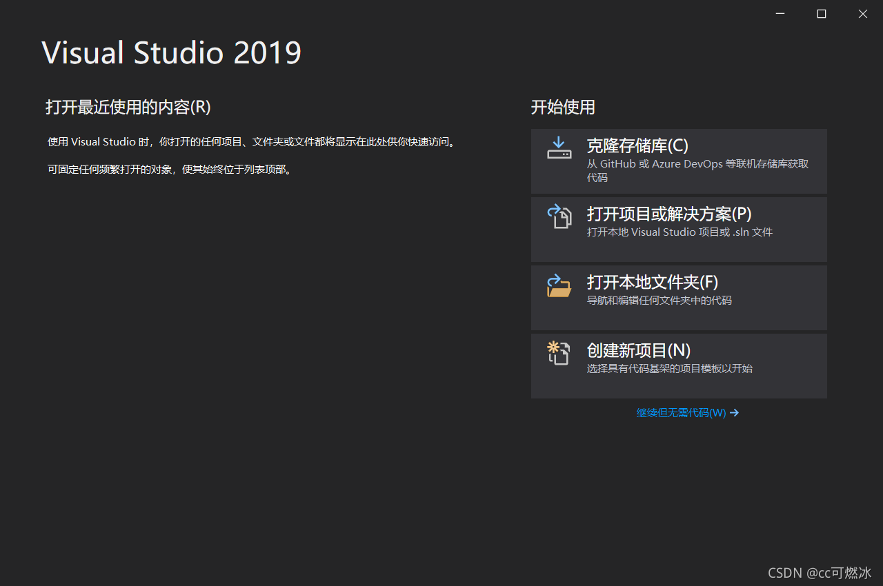This screenshot has height=586, width=883.
Task: Choose 创建新项目(N) heading
Action: click(639, 350)
